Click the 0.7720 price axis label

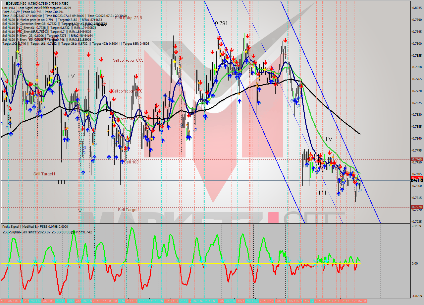[417, 91]
